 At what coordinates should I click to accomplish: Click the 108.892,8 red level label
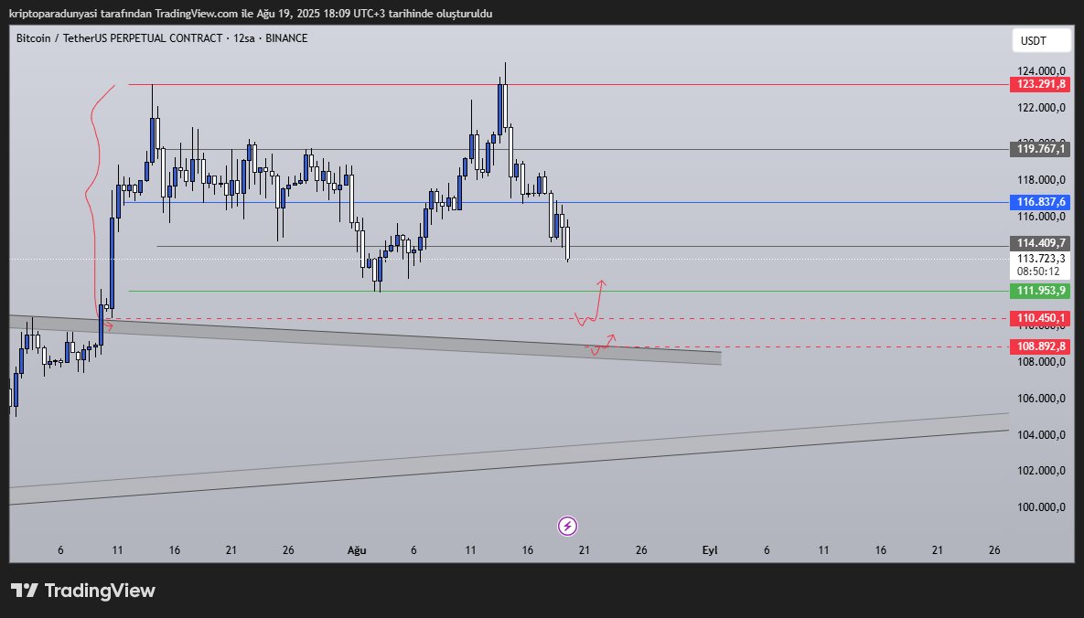click(x=1040, y=346)
